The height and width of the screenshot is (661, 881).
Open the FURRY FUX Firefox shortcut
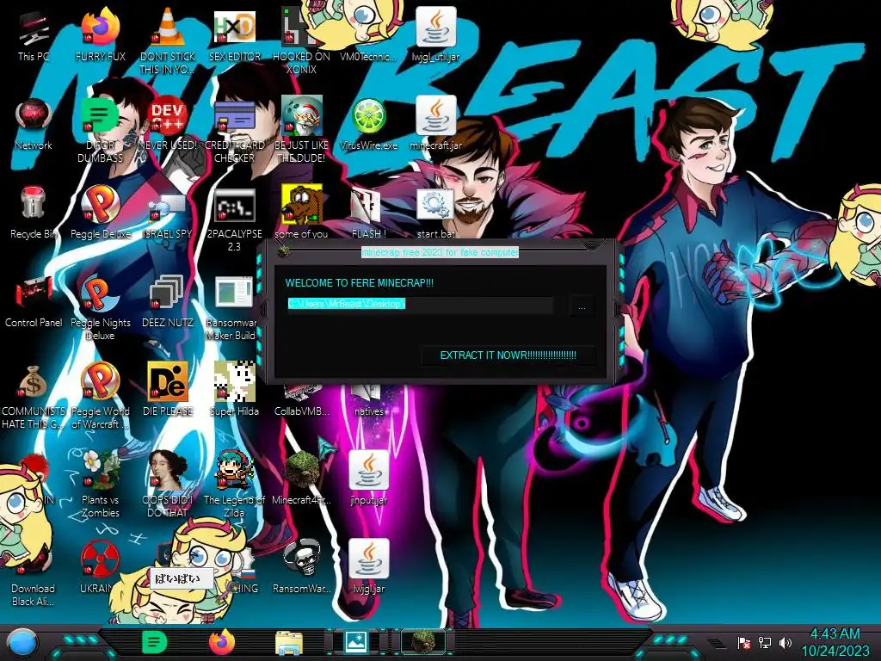(101, 35)
